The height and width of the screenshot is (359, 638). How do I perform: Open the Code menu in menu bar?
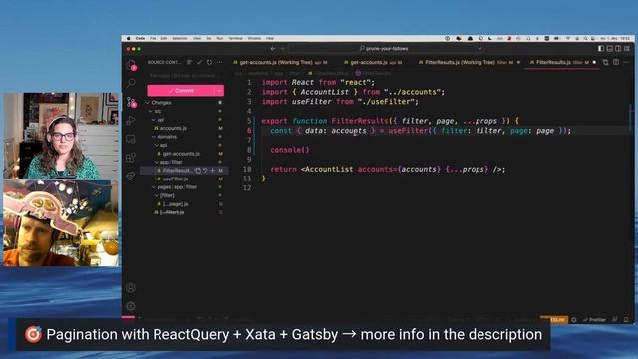click(140, 38)
